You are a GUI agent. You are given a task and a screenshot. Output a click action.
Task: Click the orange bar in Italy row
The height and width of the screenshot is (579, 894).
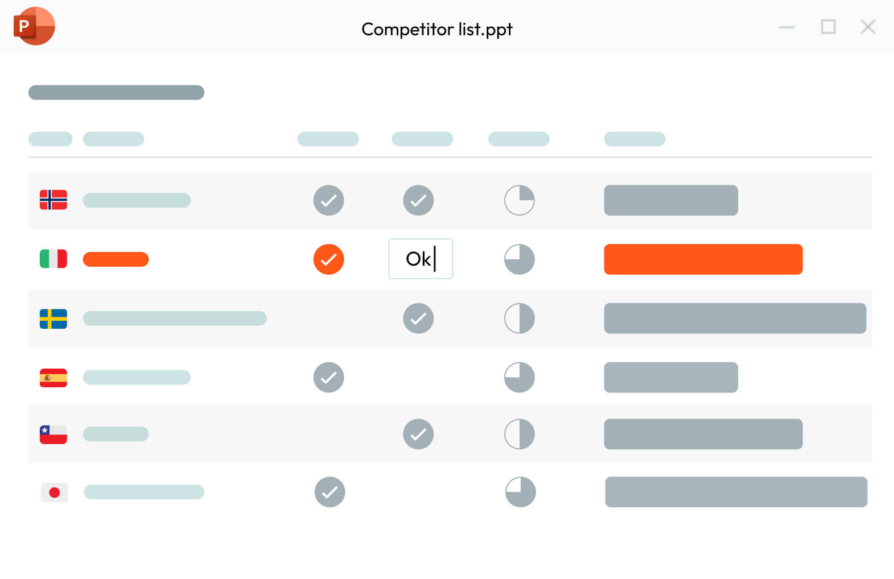(703, 259)
